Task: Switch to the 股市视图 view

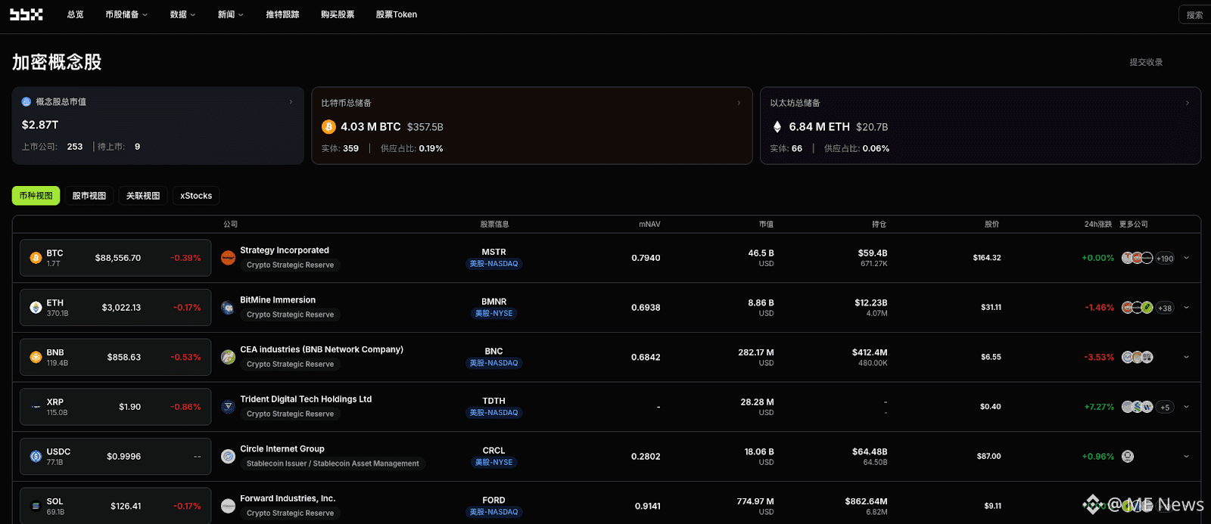Action: (x=89, y=196)
